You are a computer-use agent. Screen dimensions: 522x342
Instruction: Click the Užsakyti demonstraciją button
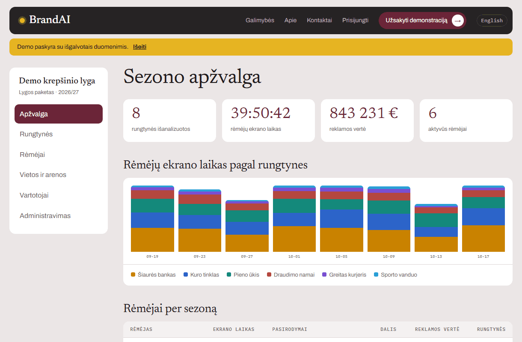[422, 21]
